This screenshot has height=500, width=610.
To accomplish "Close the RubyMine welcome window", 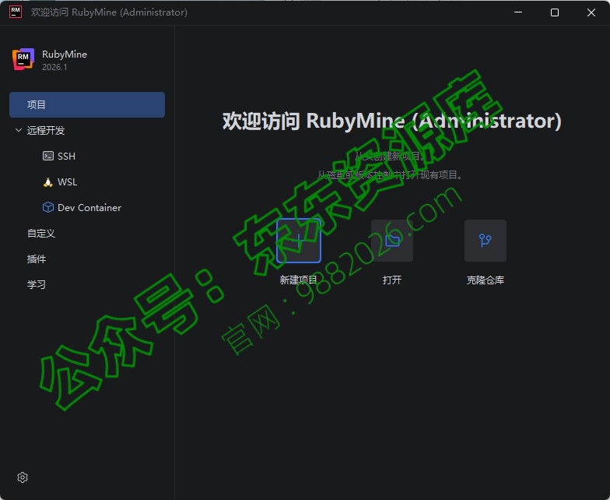I will point(591,12).
